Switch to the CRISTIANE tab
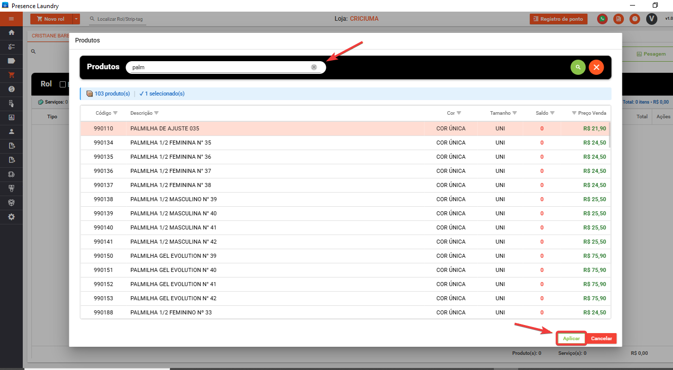Screen dimensions: 673x370 tap(50, 36)
